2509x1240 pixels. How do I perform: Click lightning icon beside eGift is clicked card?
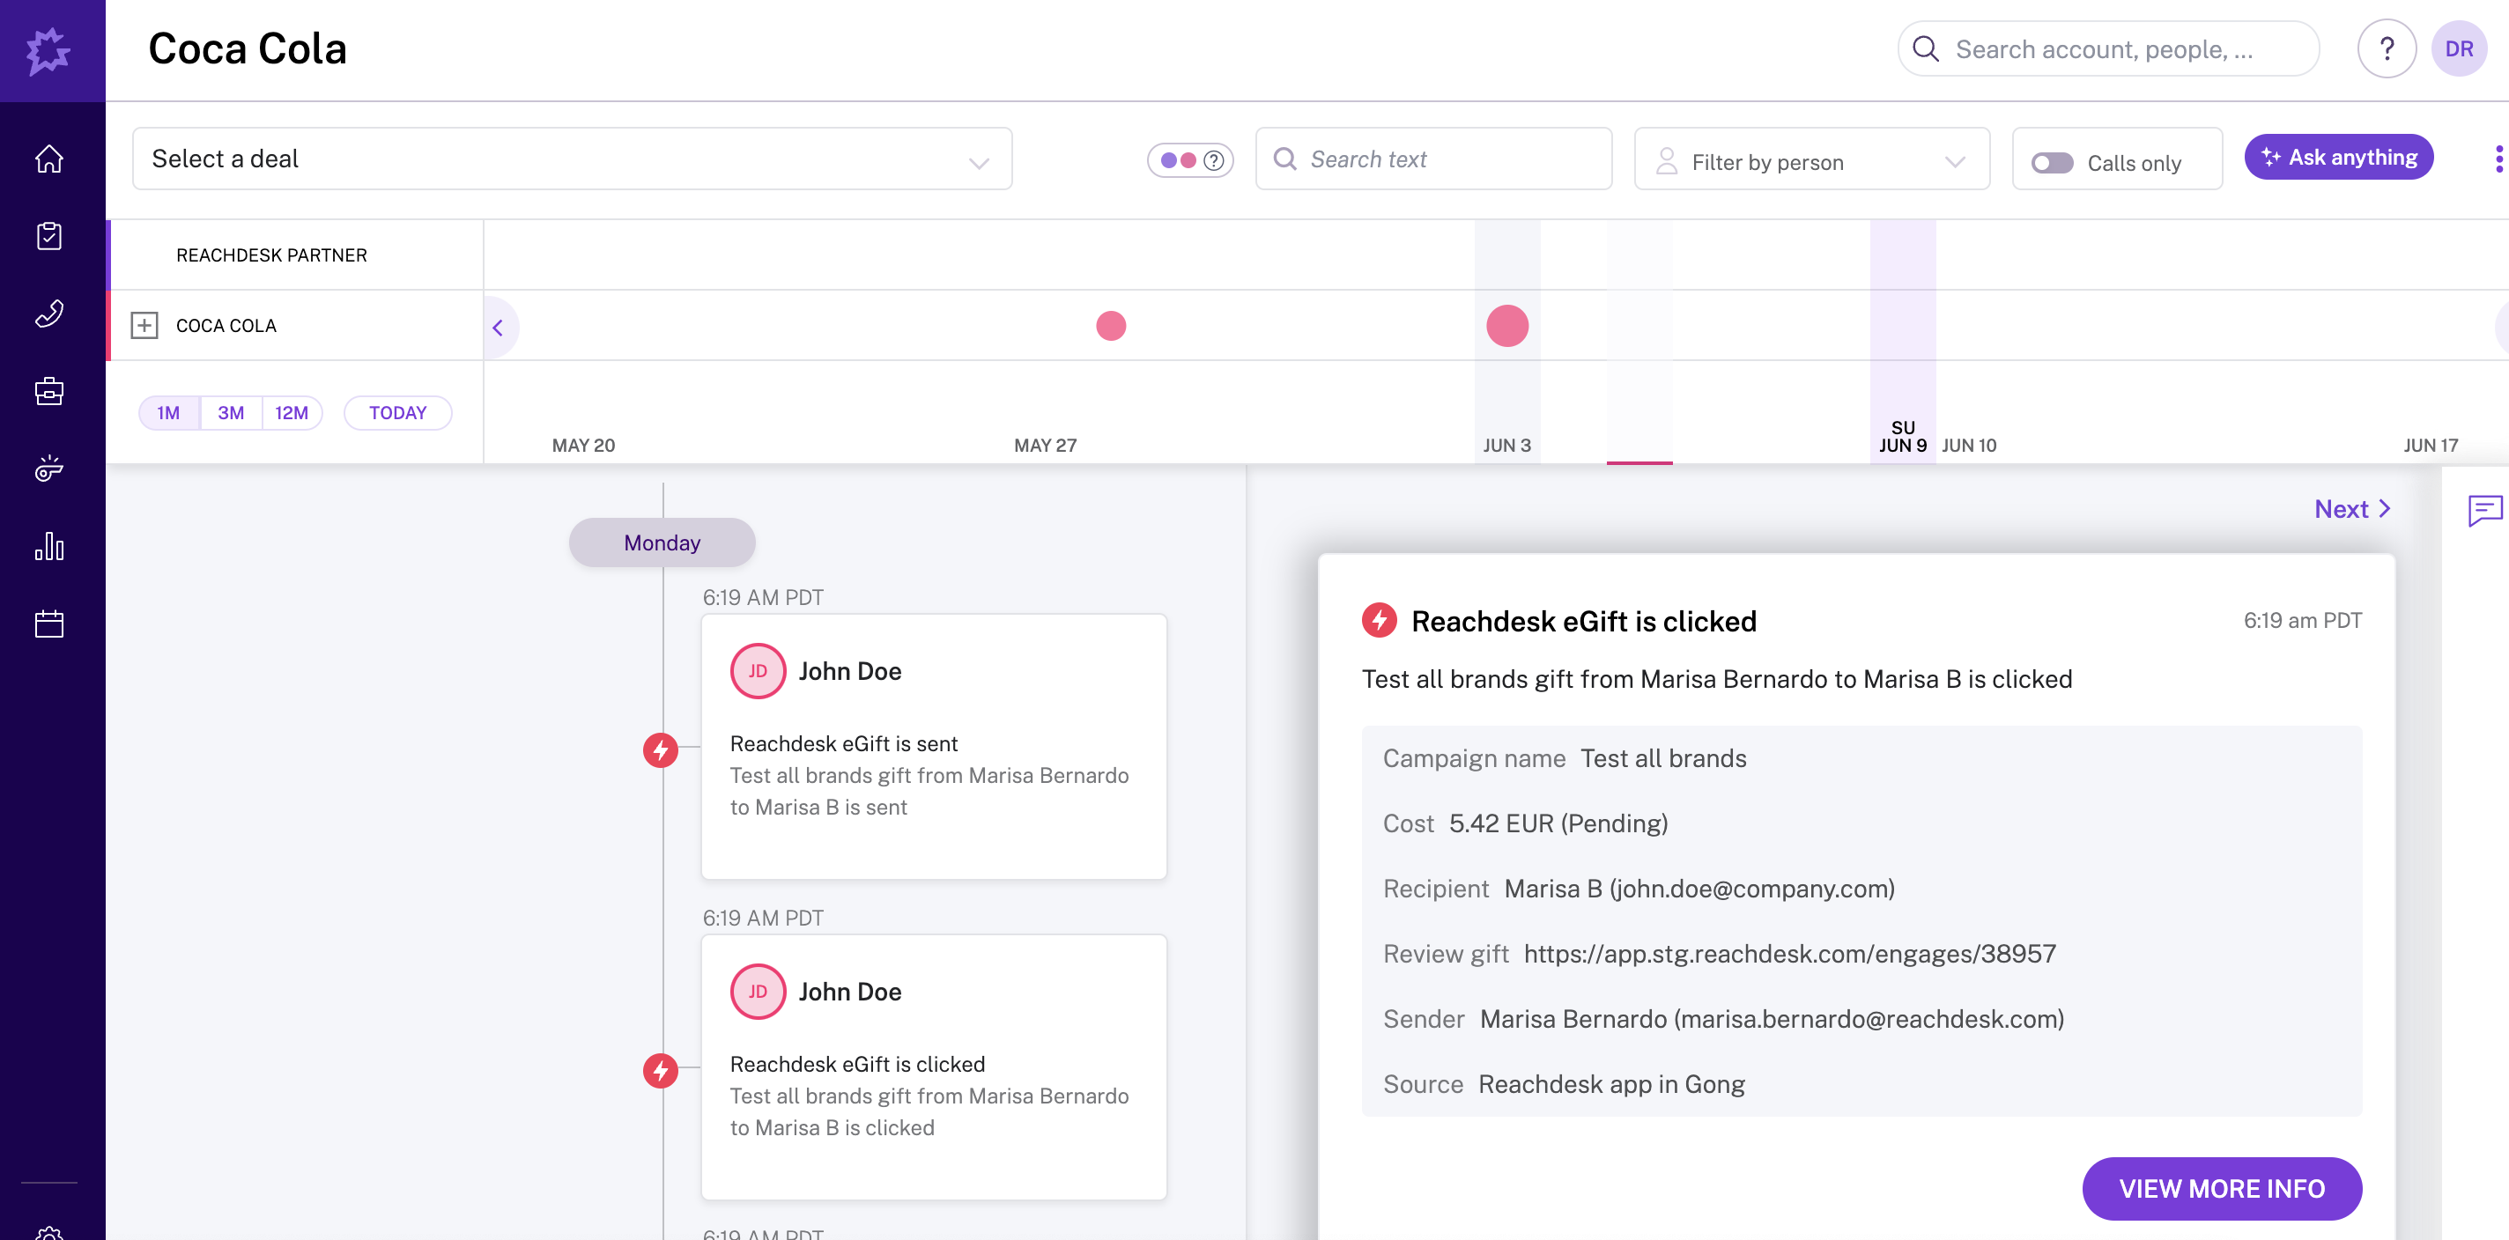point(661,1071)
